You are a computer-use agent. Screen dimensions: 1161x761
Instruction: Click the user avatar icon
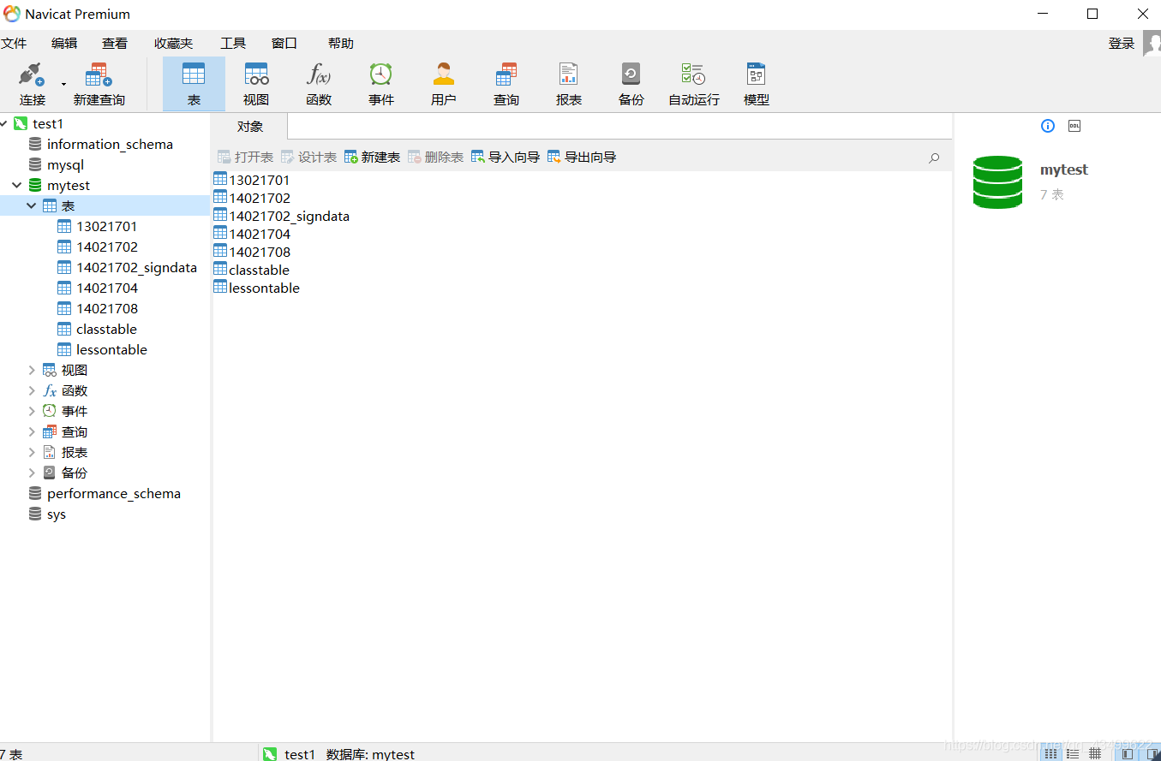pyautogui.click(x=1152, y=44)
